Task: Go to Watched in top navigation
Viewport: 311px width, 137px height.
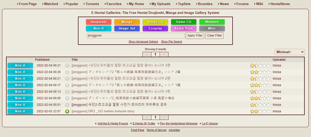Action: point(51,4)
